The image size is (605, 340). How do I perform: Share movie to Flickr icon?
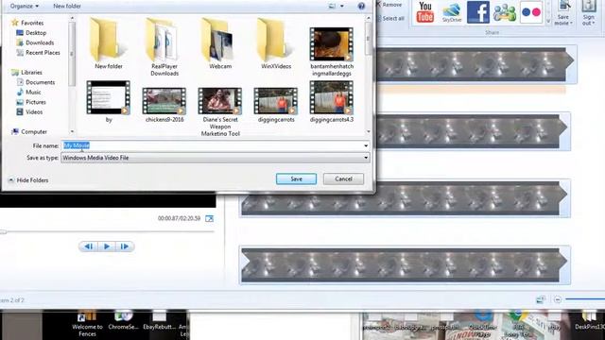[x=531, y=12]
